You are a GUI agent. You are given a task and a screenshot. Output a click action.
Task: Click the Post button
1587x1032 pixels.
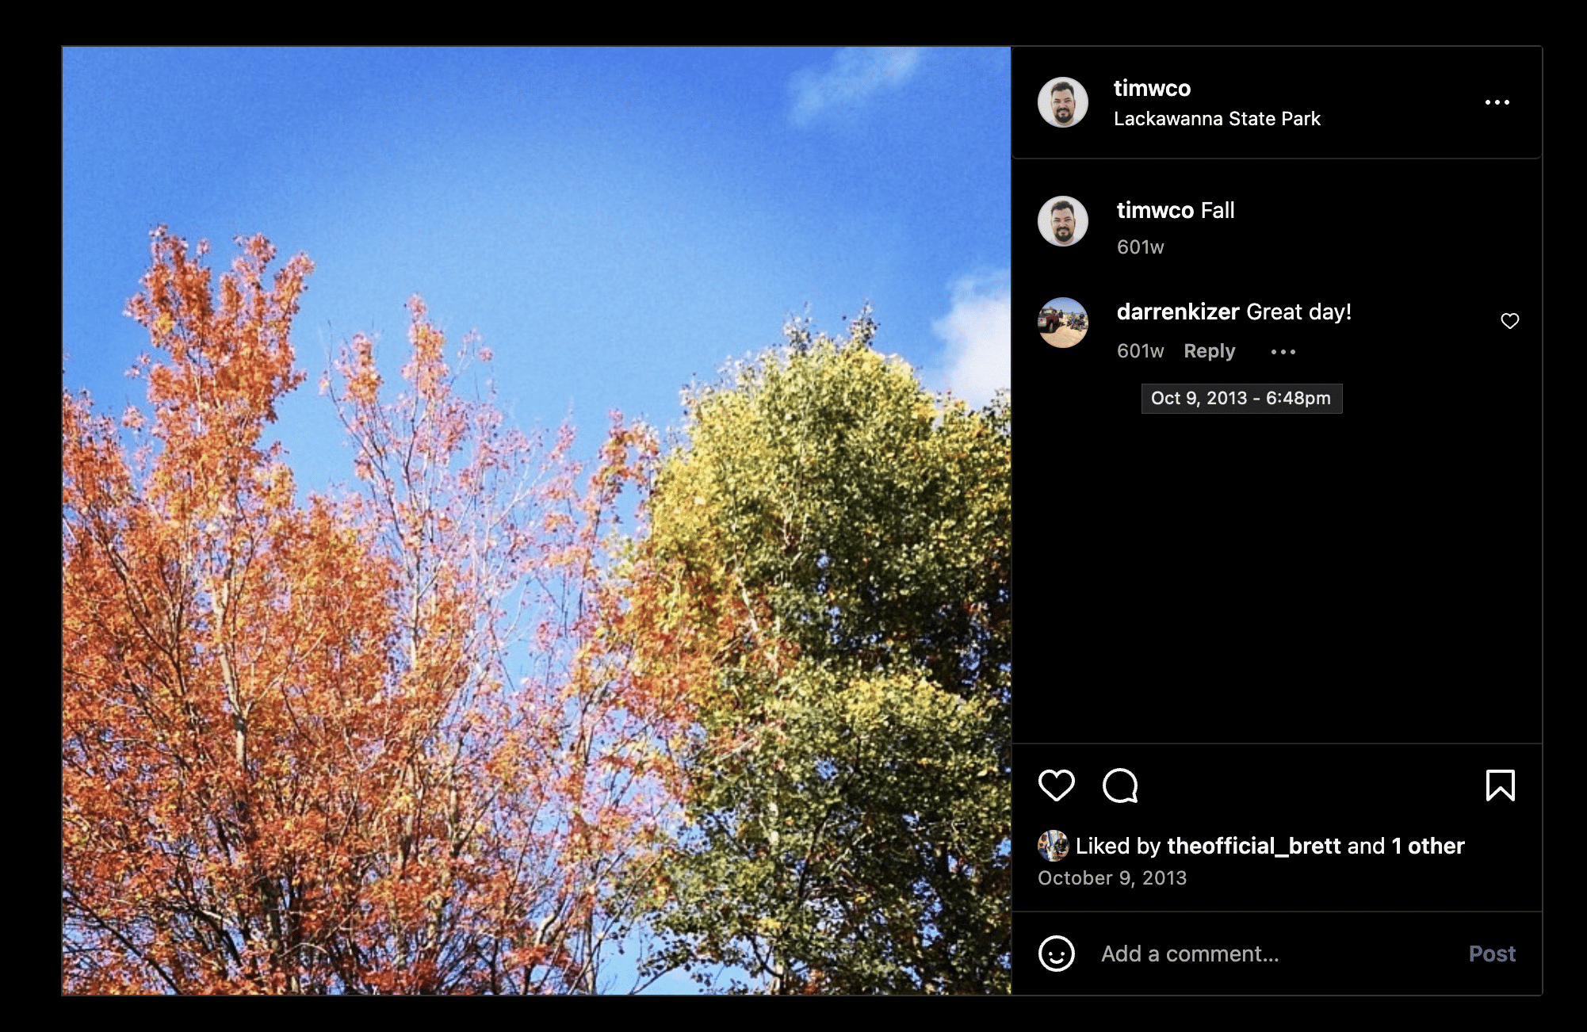(1491, 954)
